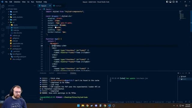Viewport: 192px width, 108px height.
Task: Open the File menu
Action: click(x=6, y=2)
